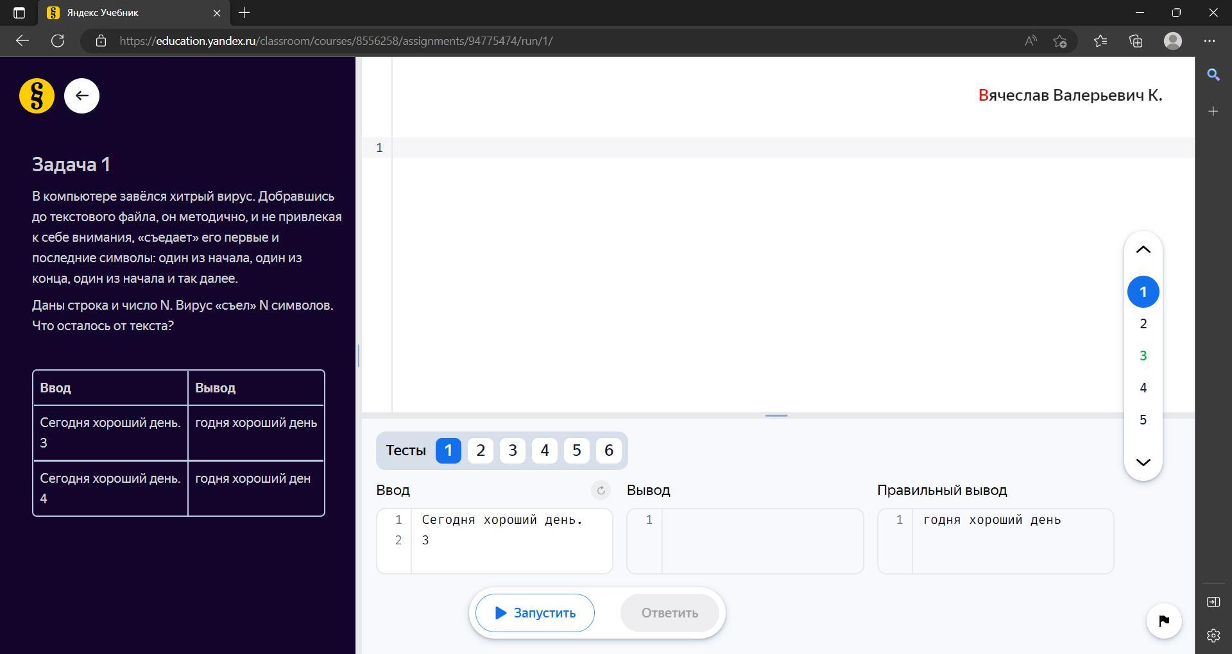
Task: Jump to task 2 in the task navigator
Action: (1143, 324)
